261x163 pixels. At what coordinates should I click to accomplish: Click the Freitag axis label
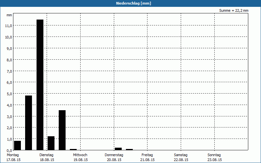147,155
